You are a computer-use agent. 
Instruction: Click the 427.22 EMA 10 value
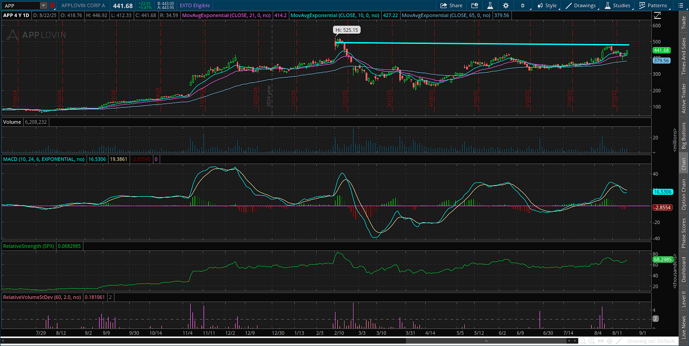click(x=390, y=16)
